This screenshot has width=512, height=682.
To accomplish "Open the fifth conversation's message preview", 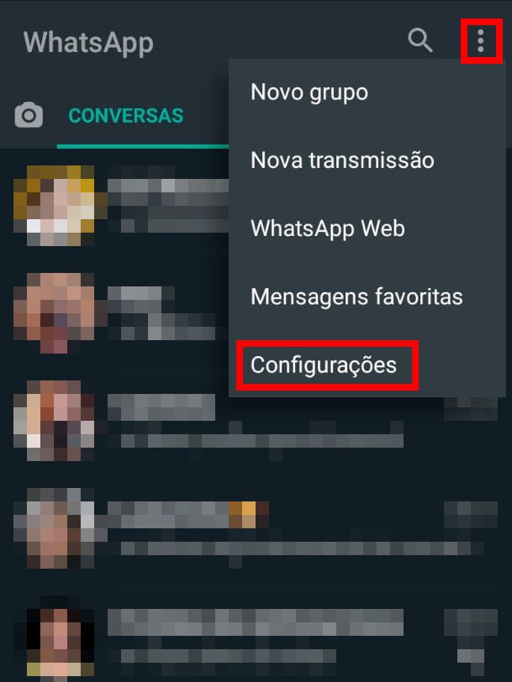I will [229, 656].
